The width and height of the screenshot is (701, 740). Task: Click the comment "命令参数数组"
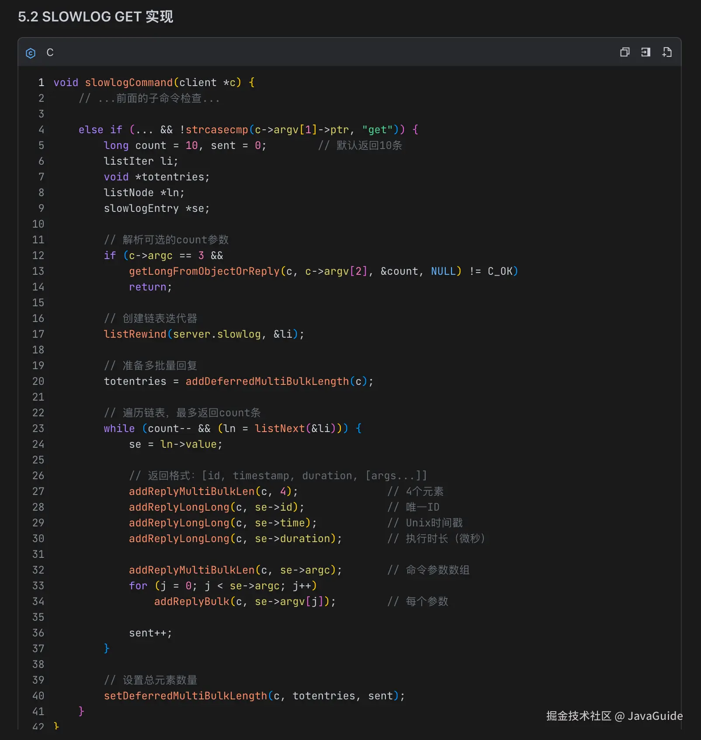click(x=438, y=570)
